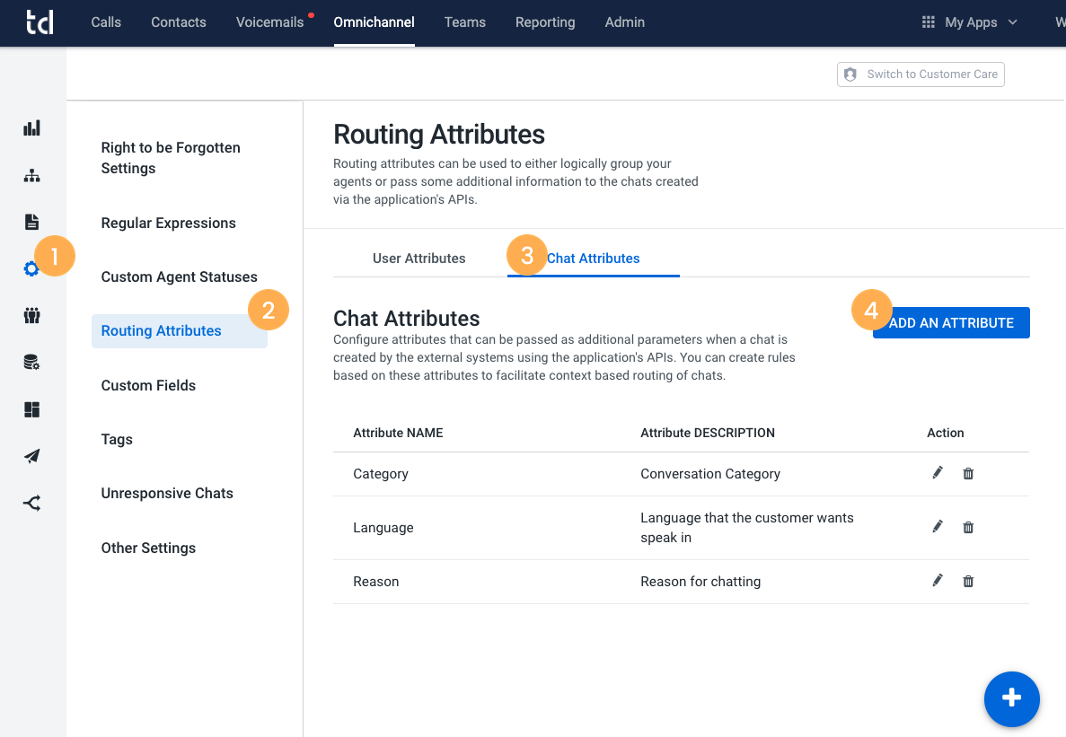
Task: Switch to the User Attributes tab
Action: pyautogui.click(x=418, y=259)
